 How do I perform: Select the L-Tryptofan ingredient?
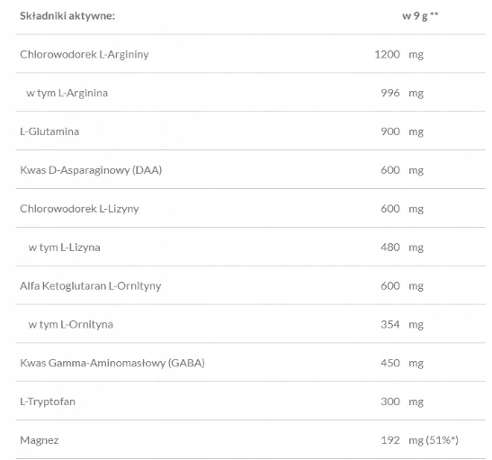[48, 401]
